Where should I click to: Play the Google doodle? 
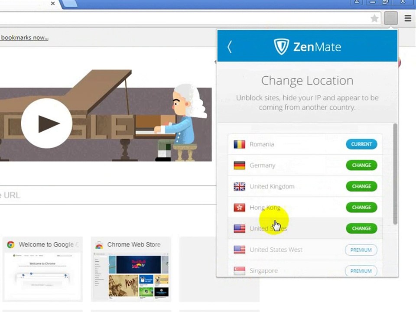pos(47,123)
